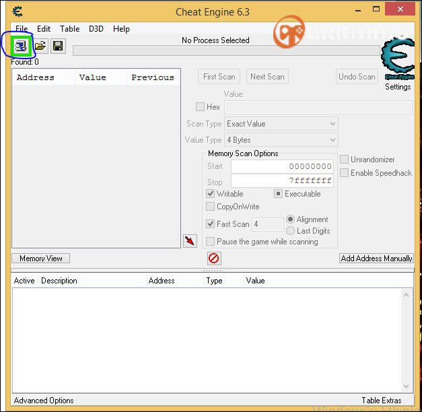Open a cheat table with folder icon
This screenshot has width=422, height=412.
tap(40, 46)
